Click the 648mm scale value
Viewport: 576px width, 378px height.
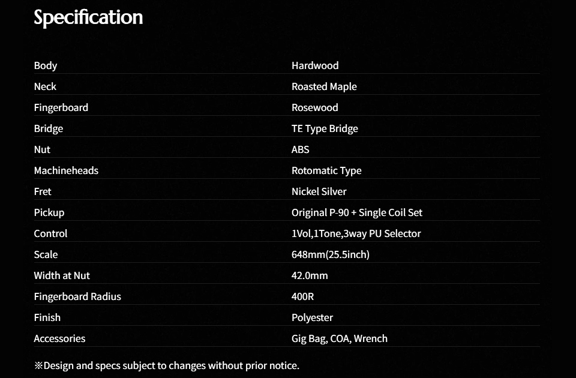click(x=331, y=254)
